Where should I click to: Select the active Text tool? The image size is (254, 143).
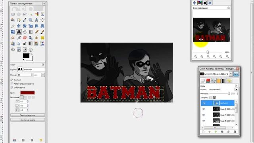19,32
